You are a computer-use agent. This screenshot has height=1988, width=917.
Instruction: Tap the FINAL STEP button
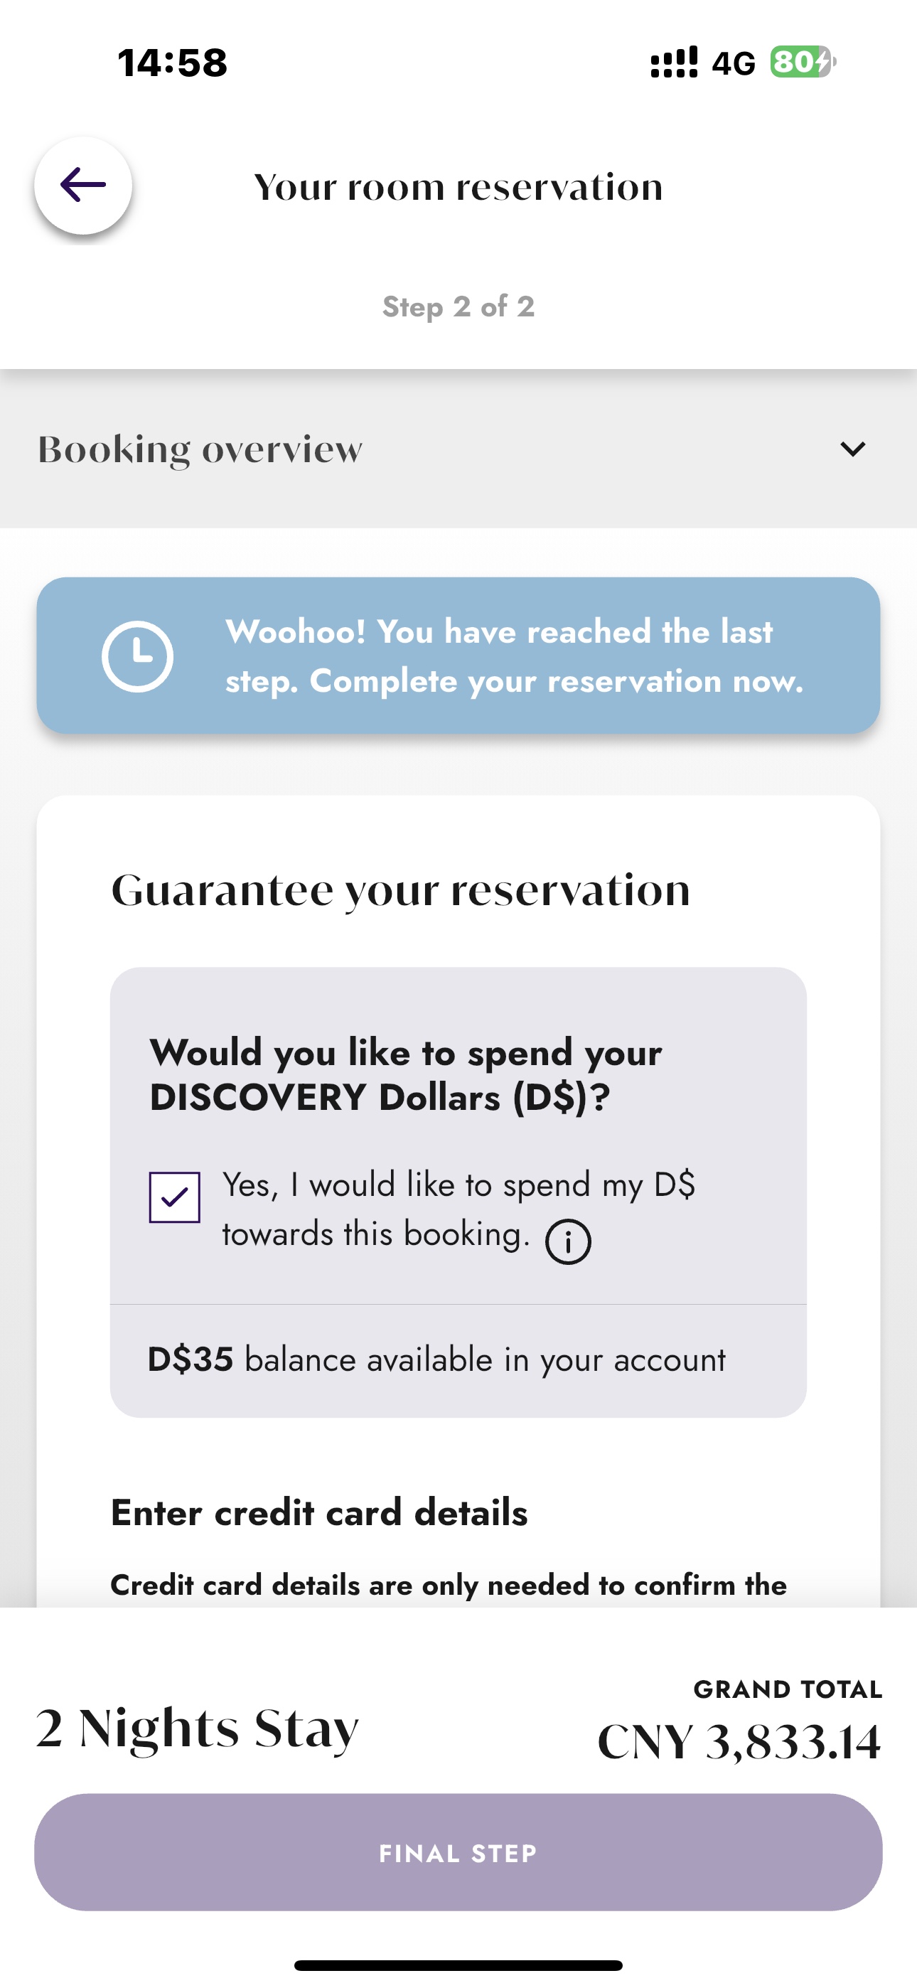458,1852
